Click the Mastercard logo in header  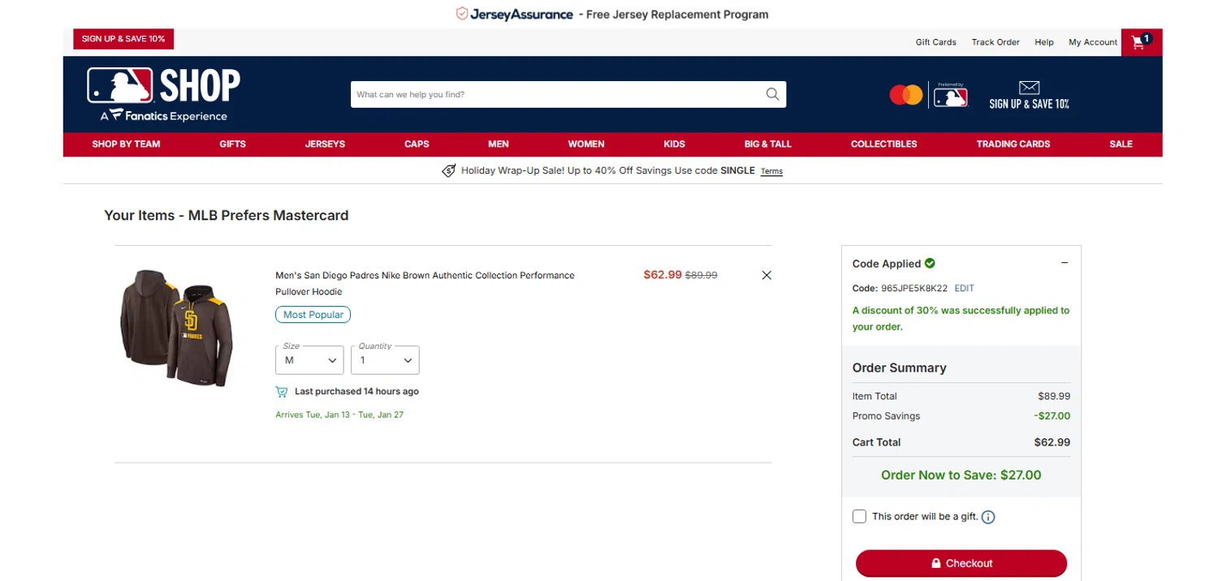click(905, 96)
